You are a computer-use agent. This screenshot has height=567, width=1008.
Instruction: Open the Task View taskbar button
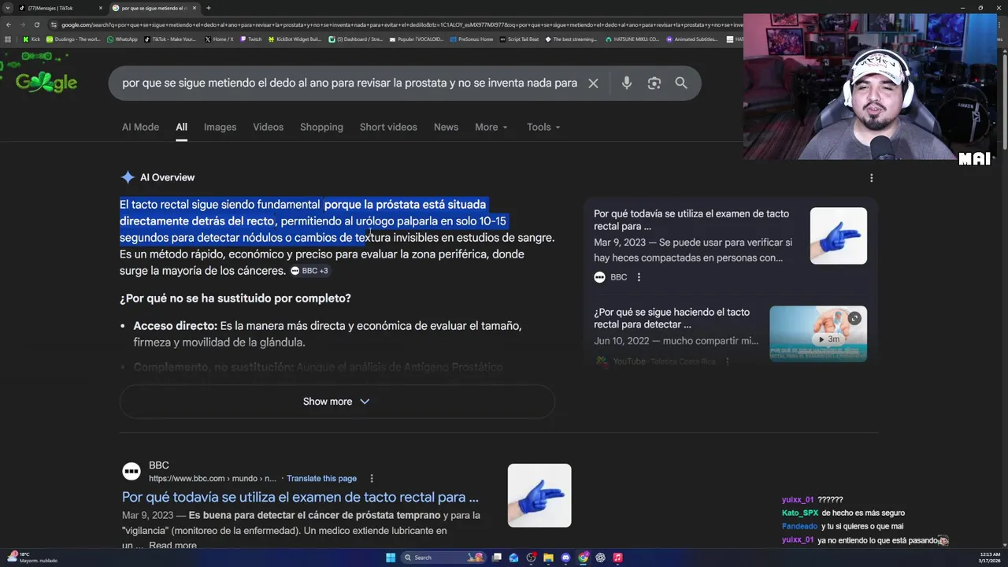(496, 558)
